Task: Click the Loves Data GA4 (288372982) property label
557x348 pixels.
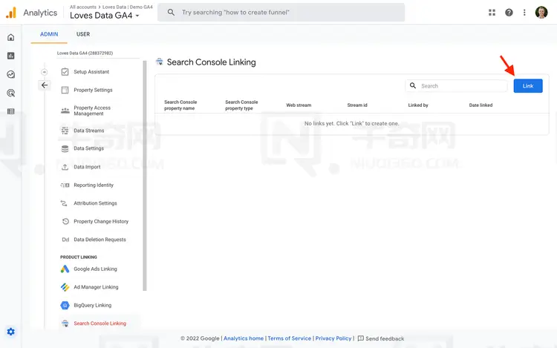Action: pyautogui.click(x=85, y=53)
